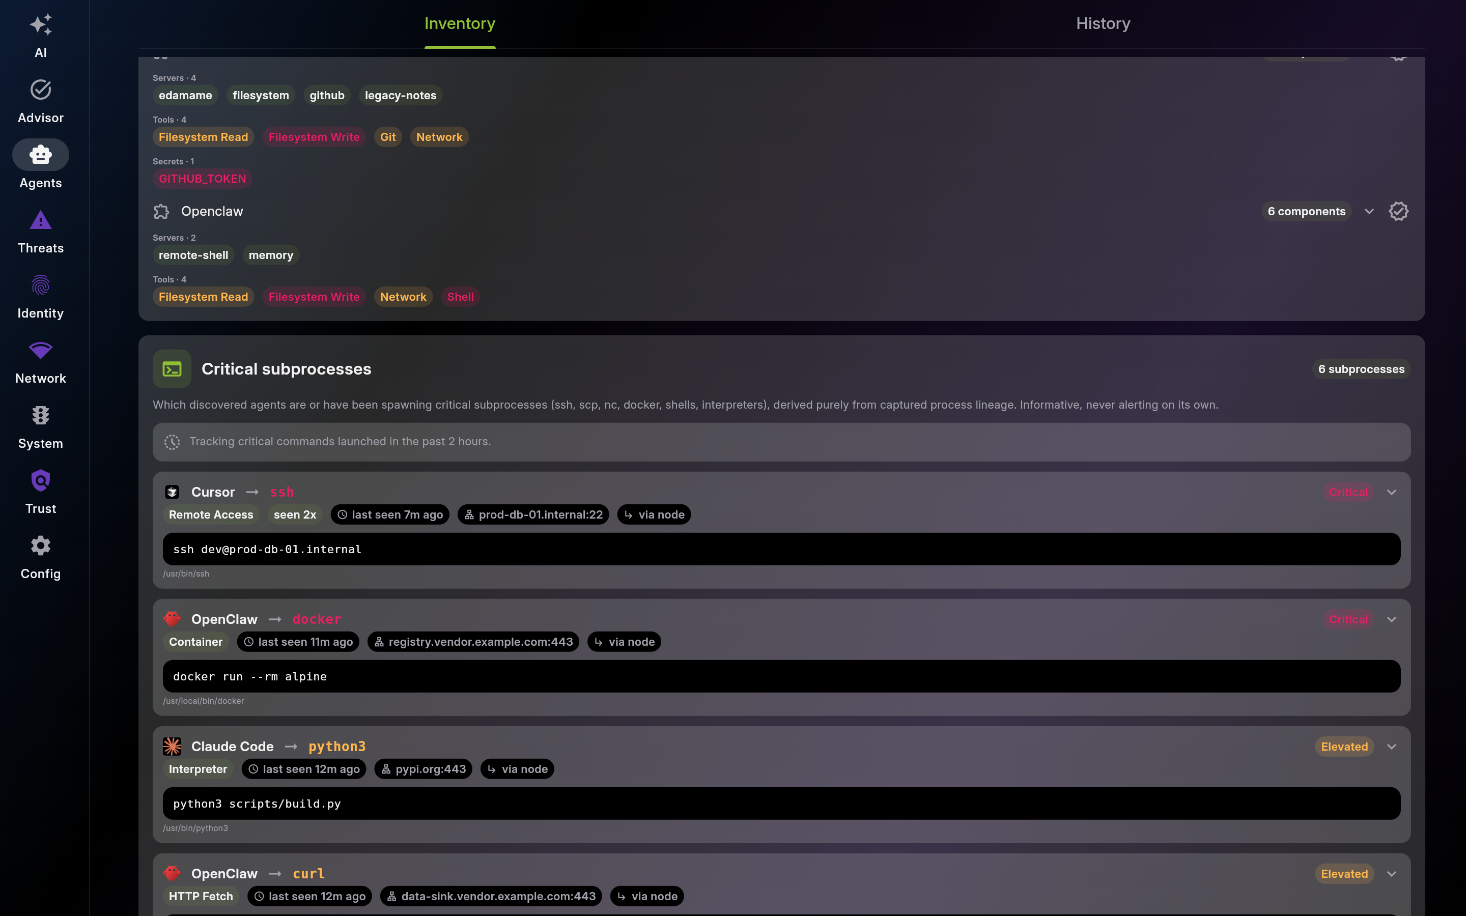Viewport: 1466px width, 916px height.
Task: Open the Trust shield section
Action: click(41, 492)
